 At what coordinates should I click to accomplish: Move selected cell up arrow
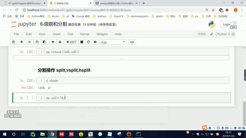point(53,42)
